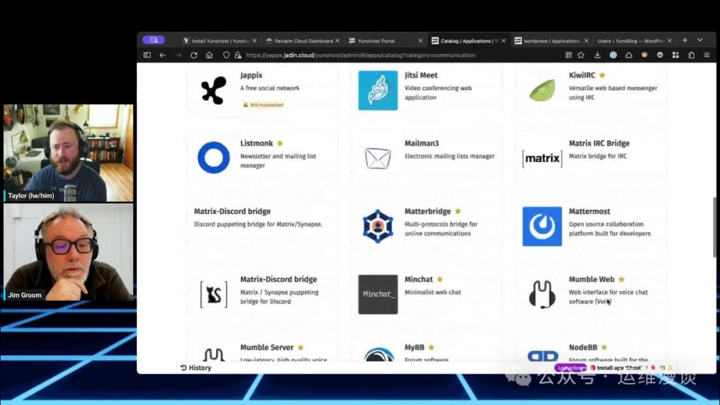Click the tracking protection shield icon
The image size is (720, 405).
[226, 55]
